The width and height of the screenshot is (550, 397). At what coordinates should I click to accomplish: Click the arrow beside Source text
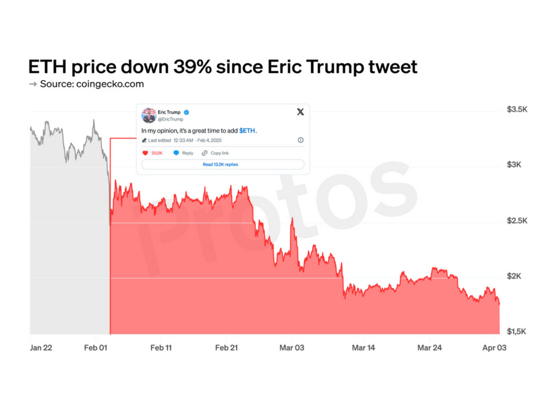[x=32, y=84]
